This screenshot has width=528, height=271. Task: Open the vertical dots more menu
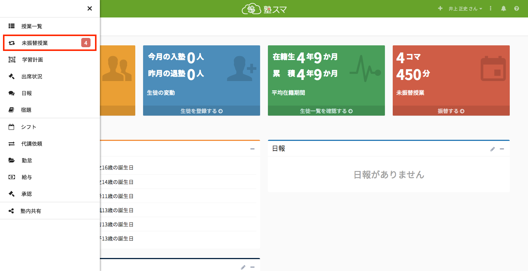click(491, 9)
